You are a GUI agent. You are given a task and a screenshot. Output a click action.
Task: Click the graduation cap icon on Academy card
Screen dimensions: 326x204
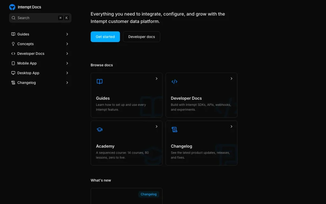coord(100,129)
